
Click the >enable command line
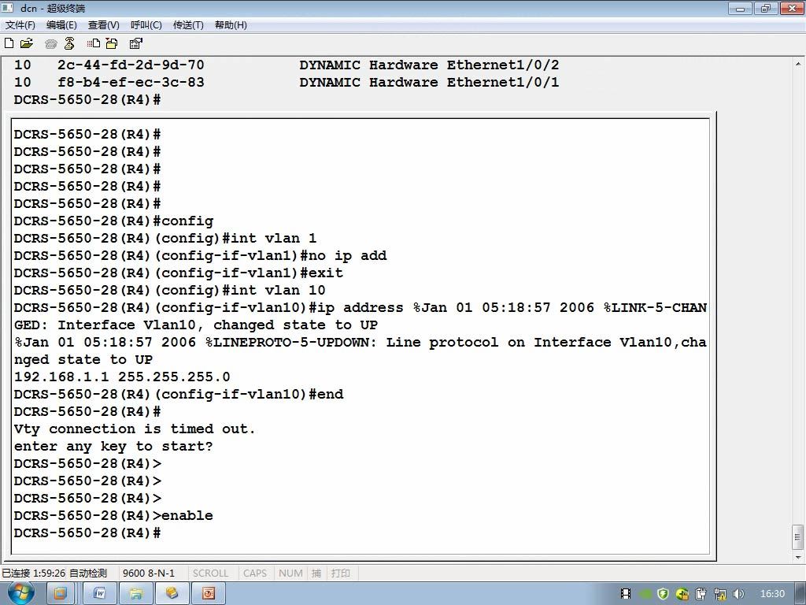point(113,515)
